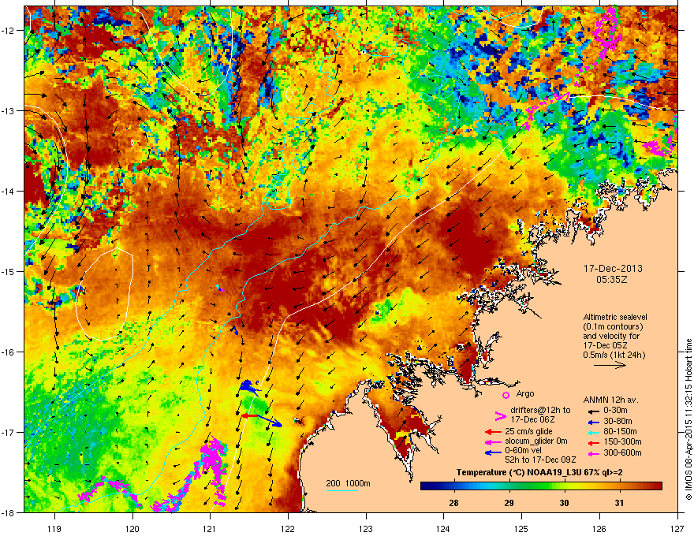694x536 pixels.
Task: Click the 'slocum_glider 0m' legend label
Action: click(x=536, y=441)
